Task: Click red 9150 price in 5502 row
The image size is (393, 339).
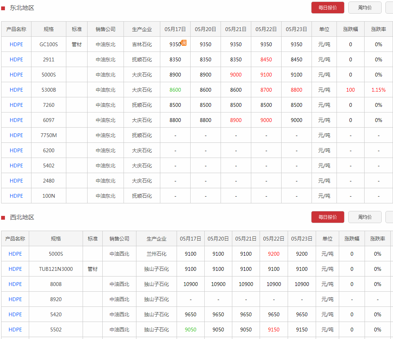Action: [274, 330]
